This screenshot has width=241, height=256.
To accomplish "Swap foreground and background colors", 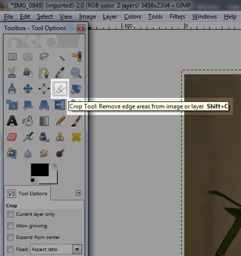I will click(55, 166).
